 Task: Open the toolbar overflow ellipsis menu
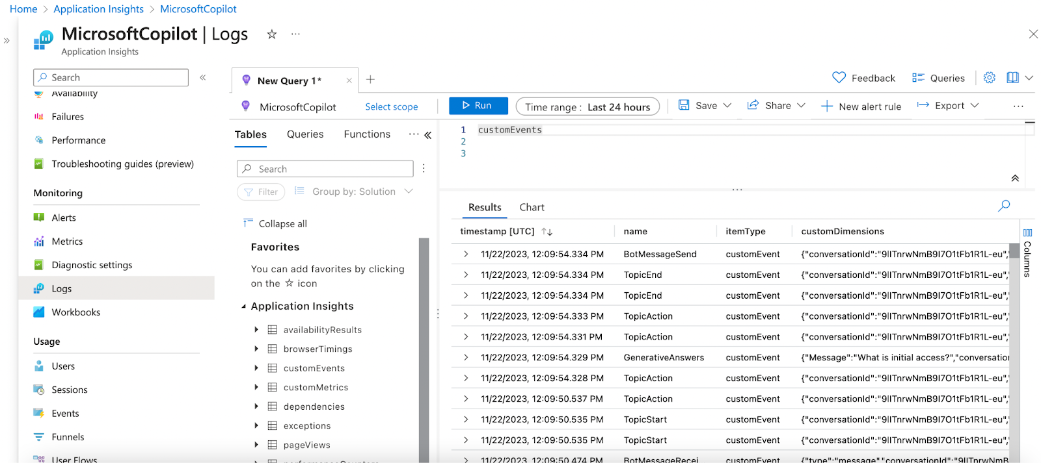coord(1018,106)
